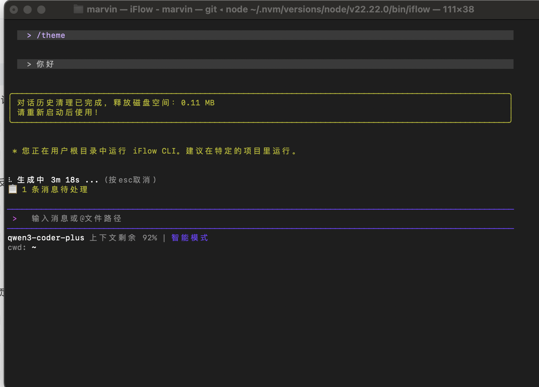This screenshot has width=539, height=387.
Task: Close the terminal window
Action: tap(14, 10)
